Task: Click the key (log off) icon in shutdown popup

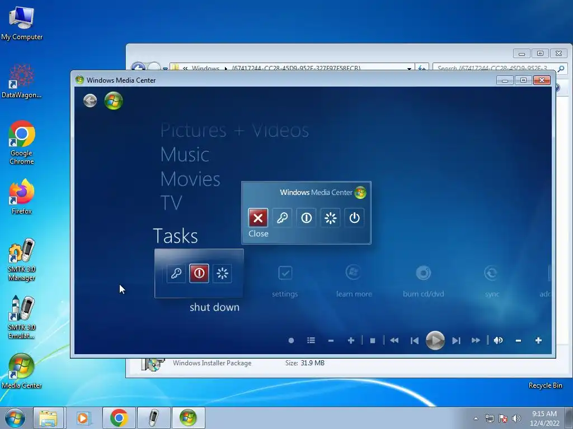Action: pos(282,218)
